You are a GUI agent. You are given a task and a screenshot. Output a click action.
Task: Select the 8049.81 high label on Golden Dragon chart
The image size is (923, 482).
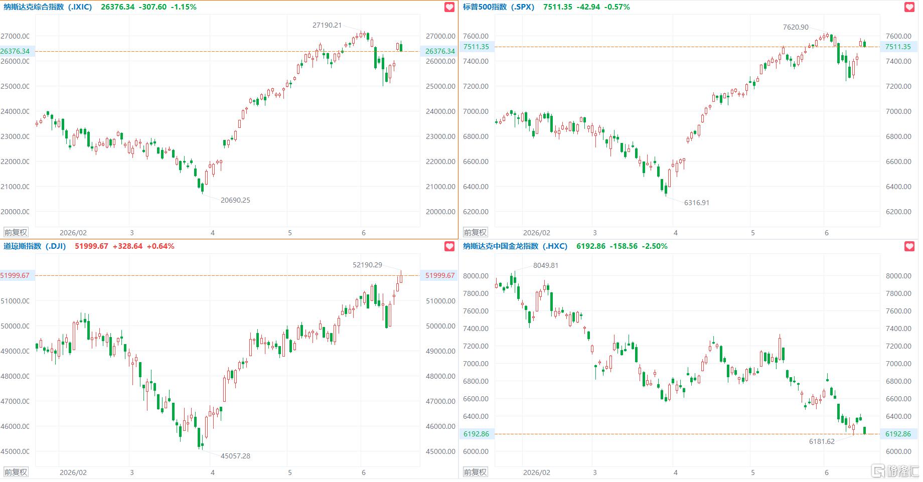(546, 265)
